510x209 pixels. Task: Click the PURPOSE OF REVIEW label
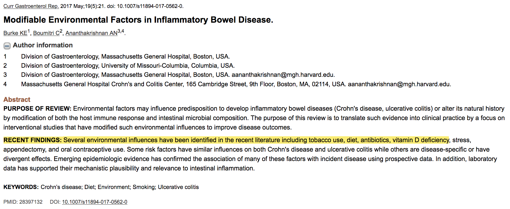point(37,109)
